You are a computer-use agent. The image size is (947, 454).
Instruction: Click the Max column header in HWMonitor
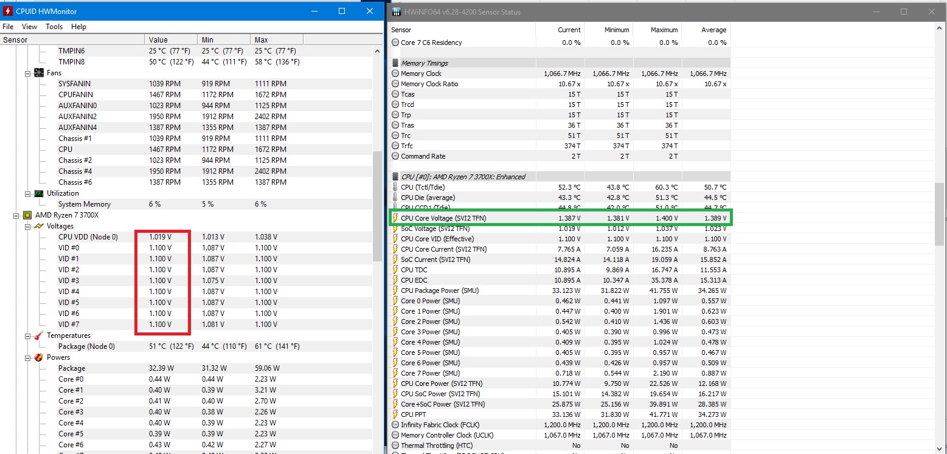277,40
